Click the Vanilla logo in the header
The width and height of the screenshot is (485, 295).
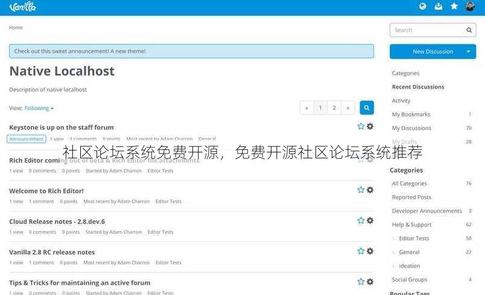22,7
